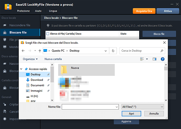Click the Aggiorna button

tap(126, 122)
